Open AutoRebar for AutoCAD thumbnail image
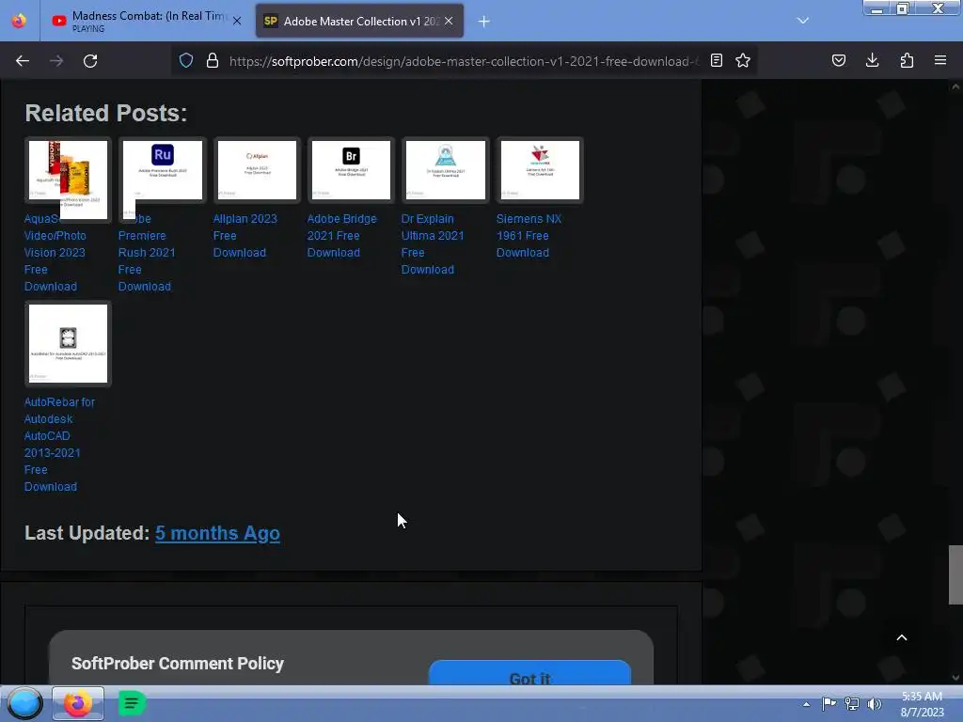Screen dimensions: 963x722 point(68,344)
